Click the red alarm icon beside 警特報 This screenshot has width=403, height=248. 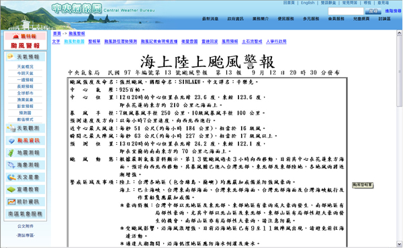pyautogui.click(x=16, y=36)
